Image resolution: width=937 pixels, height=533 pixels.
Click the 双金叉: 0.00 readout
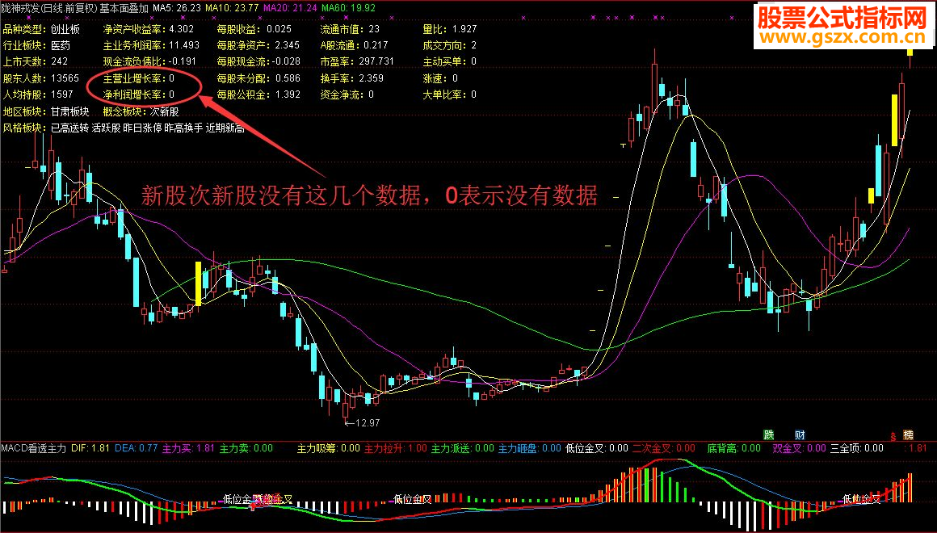tap(798, 447)
